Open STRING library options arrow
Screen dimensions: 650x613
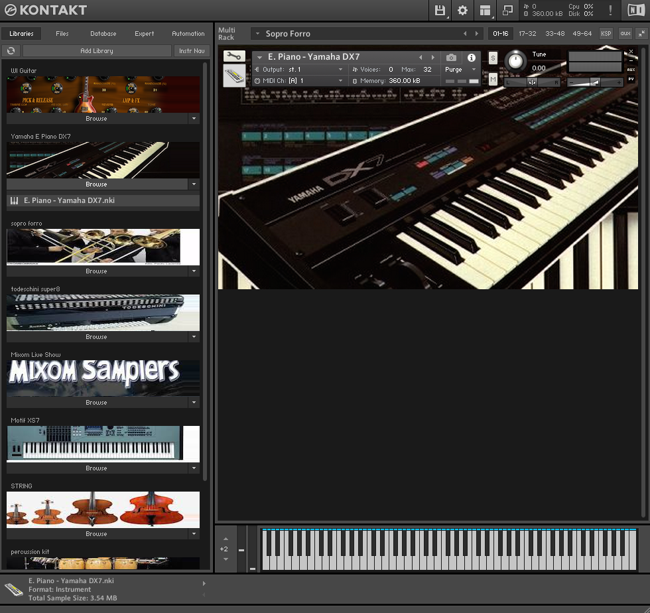pos(194,534)
